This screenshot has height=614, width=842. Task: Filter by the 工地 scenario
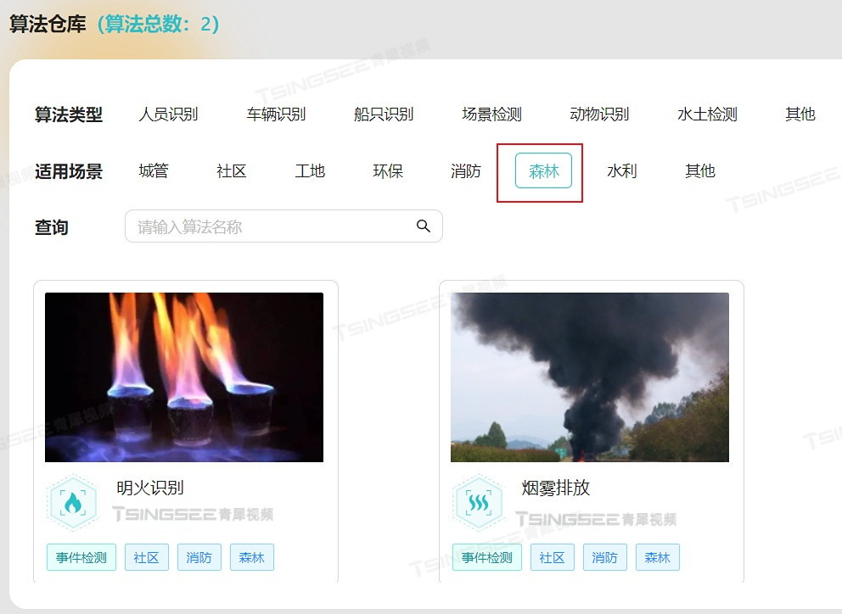point(310,171)
